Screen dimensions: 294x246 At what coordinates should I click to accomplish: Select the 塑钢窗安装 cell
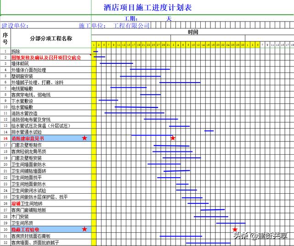[51, 76]
